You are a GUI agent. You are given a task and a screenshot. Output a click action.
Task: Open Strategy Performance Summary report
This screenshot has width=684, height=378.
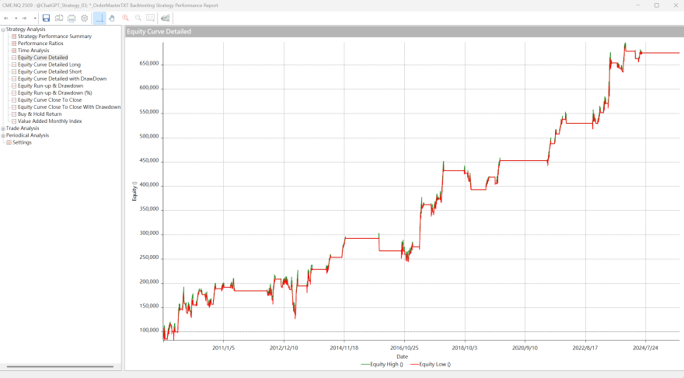tap(54, 37)
